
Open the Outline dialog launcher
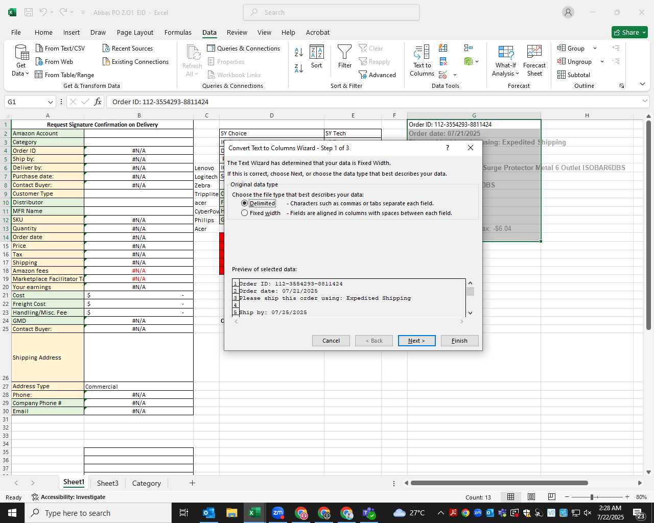tap(622, 86)
